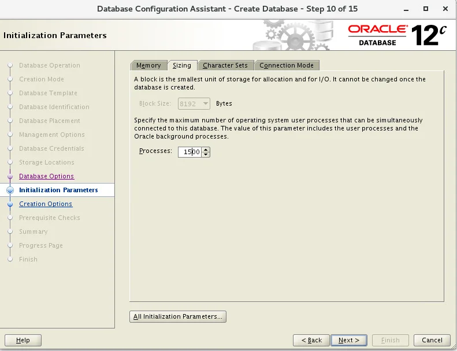Image resolution: width=457 pixels, height=351 pixels.
Task: Go to the Creation Options step link
Action: click(x=46, y=204)
